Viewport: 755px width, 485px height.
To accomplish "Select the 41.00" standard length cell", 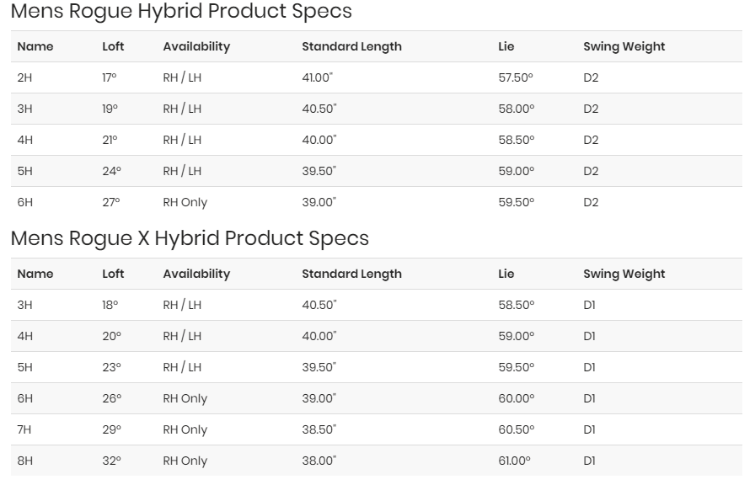I will point(318,77).
